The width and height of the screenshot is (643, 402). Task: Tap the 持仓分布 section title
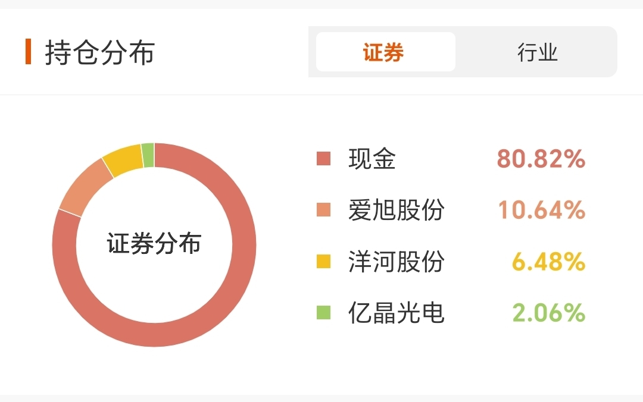(x=99, y=52)
